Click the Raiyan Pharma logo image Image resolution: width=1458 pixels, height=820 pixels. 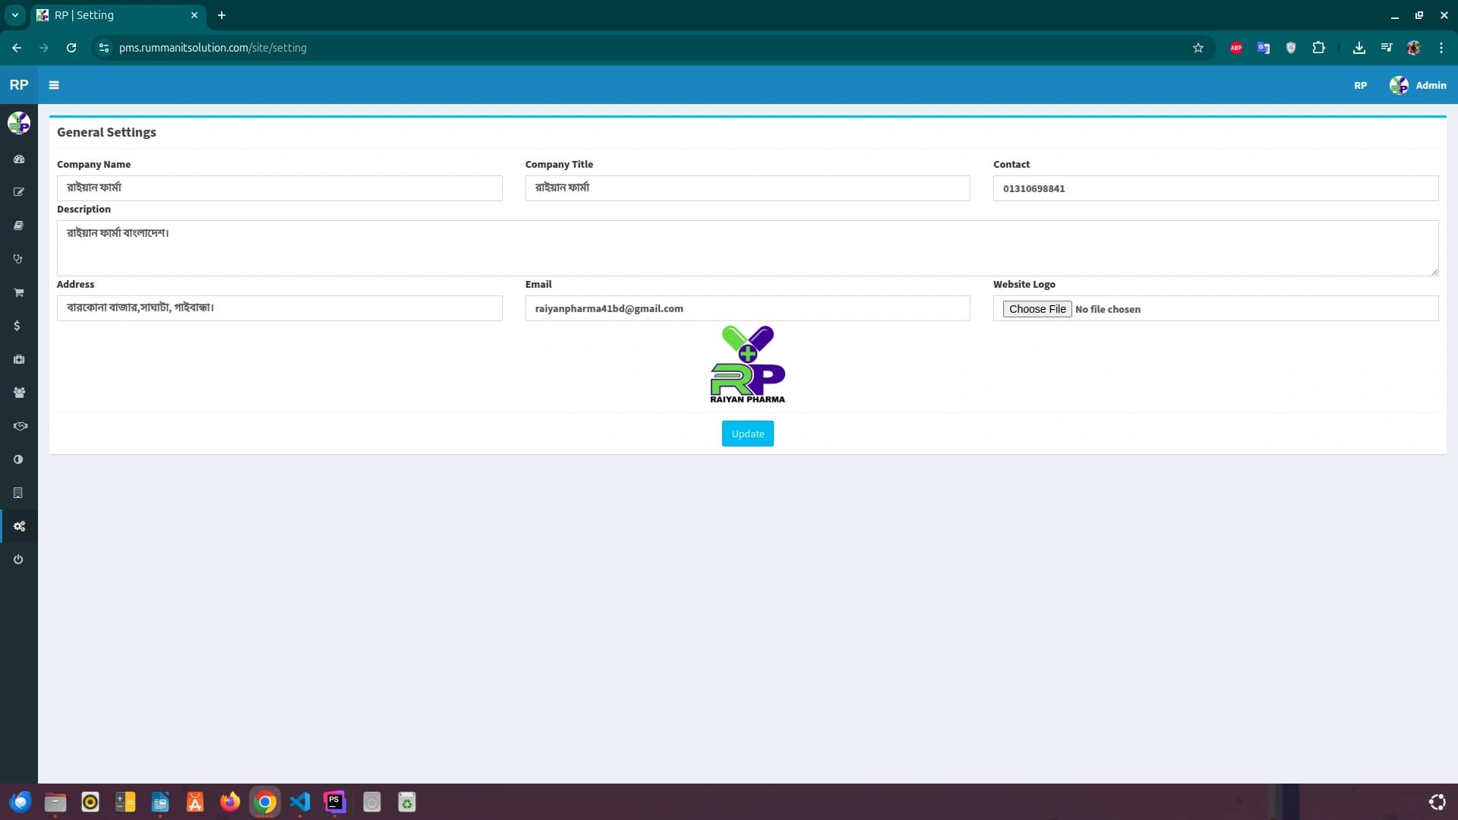point(748,364)
